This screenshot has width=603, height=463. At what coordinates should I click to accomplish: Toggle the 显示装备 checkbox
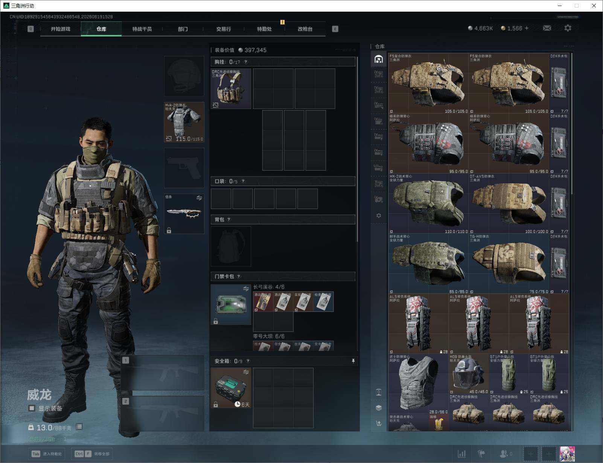pyautogui.click(x=32, y=408)
